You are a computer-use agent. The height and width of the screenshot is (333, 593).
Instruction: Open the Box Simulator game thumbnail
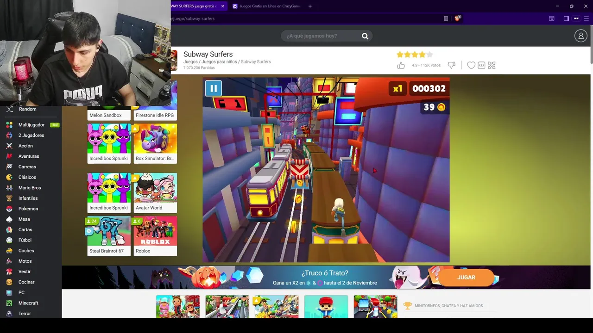(x=155, y=138)
